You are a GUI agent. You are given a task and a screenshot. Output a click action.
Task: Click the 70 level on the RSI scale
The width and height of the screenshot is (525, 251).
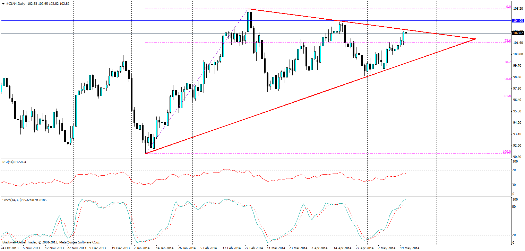515,170
